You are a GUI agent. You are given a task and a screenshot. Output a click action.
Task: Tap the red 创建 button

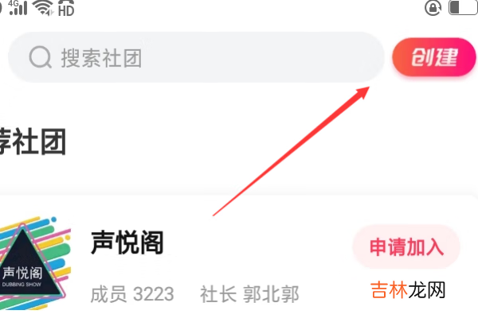click(x=434, y=57)
